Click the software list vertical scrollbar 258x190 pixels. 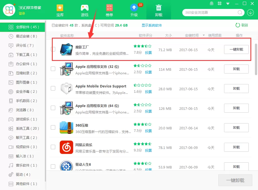point(256,59)
